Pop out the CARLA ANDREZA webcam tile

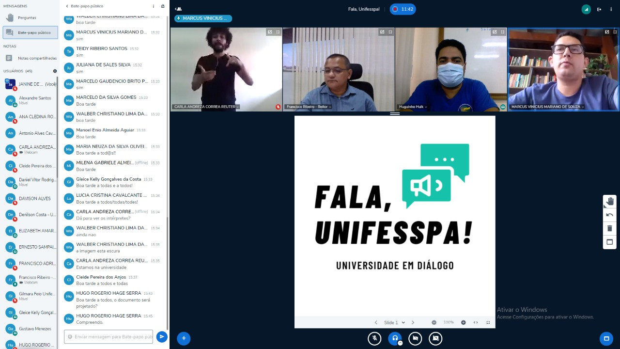point(270,32)
